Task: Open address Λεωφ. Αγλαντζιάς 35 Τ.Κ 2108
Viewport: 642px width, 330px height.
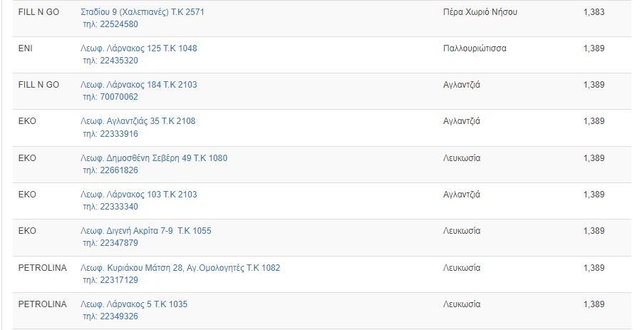Action: 138,121
